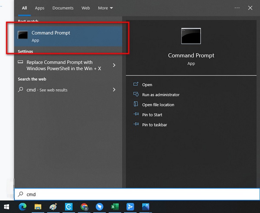Switch to the Apps search tab

[x=39, y=8]
